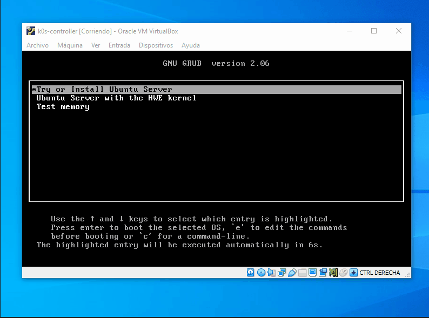429x318 pixels.
Task: Click the optical disc status icon
Action: click(262, 273)
